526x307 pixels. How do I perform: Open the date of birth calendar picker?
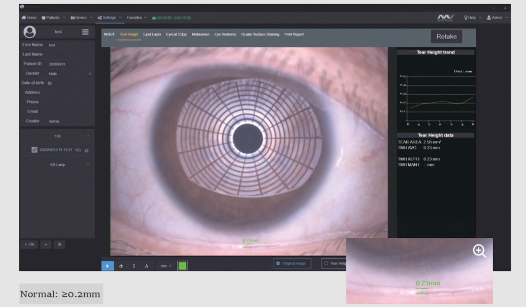(x=50, y=83)
